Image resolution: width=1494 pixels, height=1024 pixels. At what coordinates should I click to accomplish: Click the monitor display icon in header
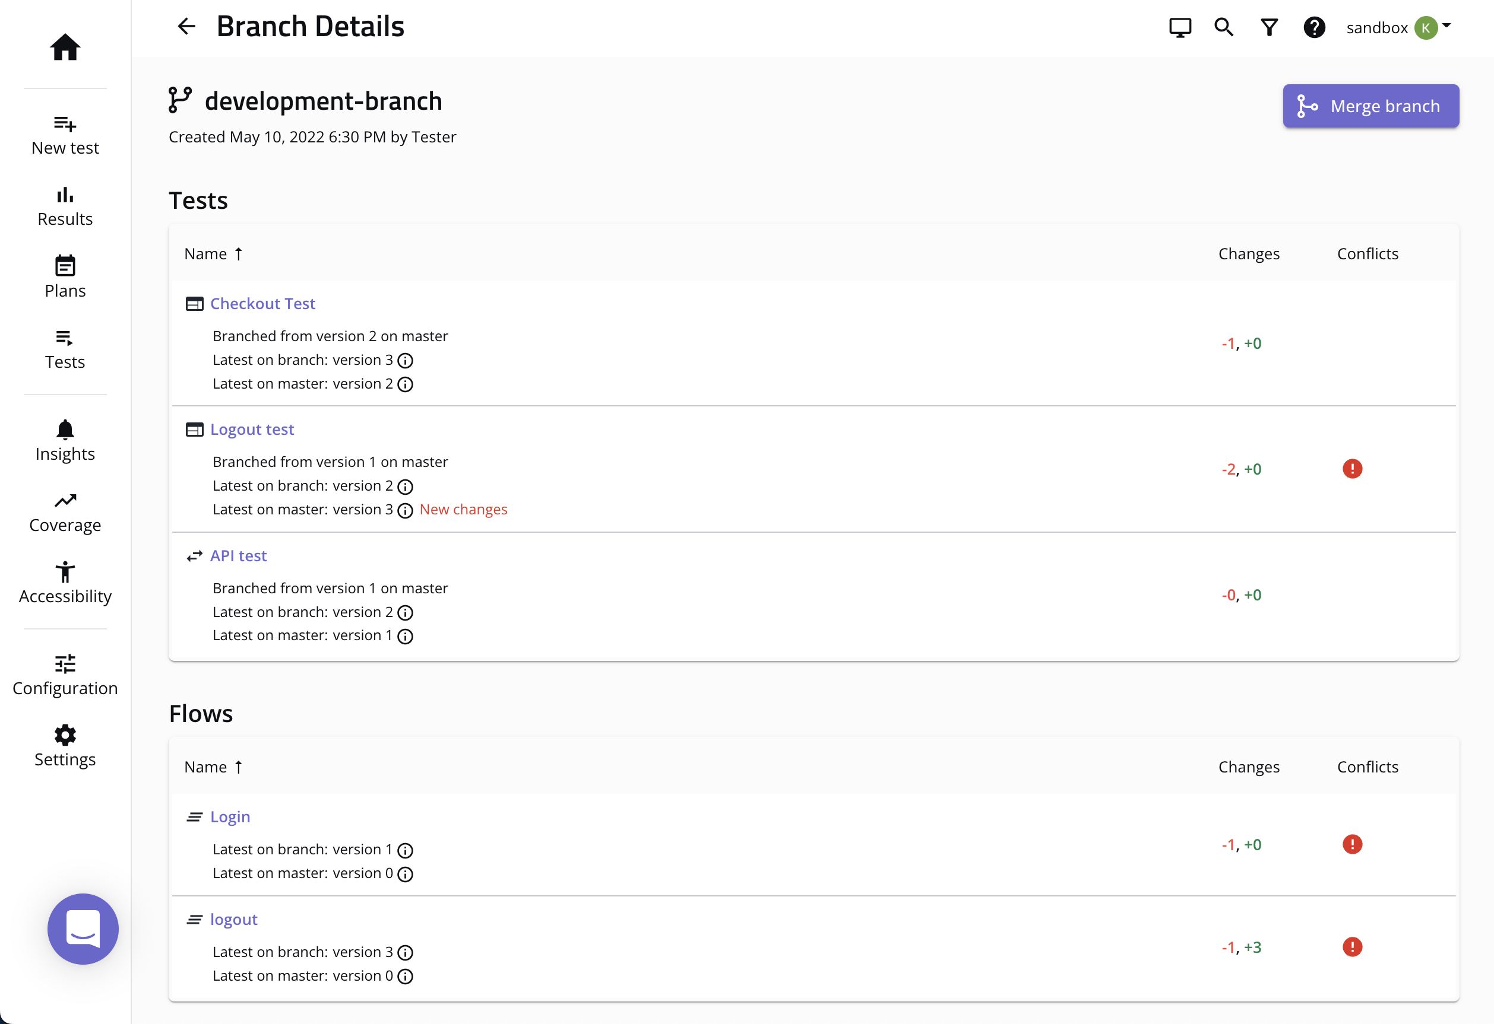[1180, 27]
